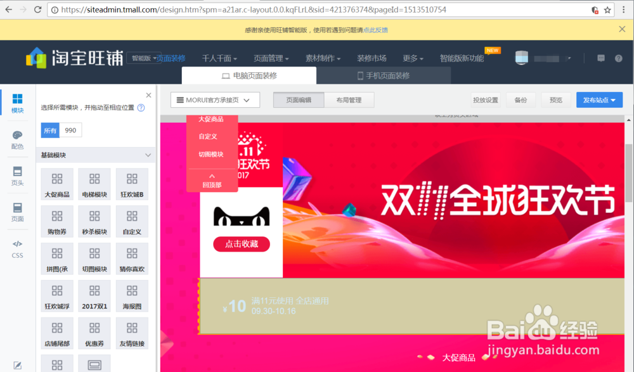
Task: Select the 优惠券 module tile
Action: 94,333
